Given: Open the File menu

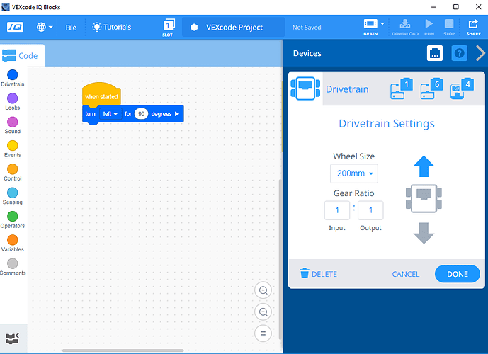Looking at the screenshot, I should (71, 28).
